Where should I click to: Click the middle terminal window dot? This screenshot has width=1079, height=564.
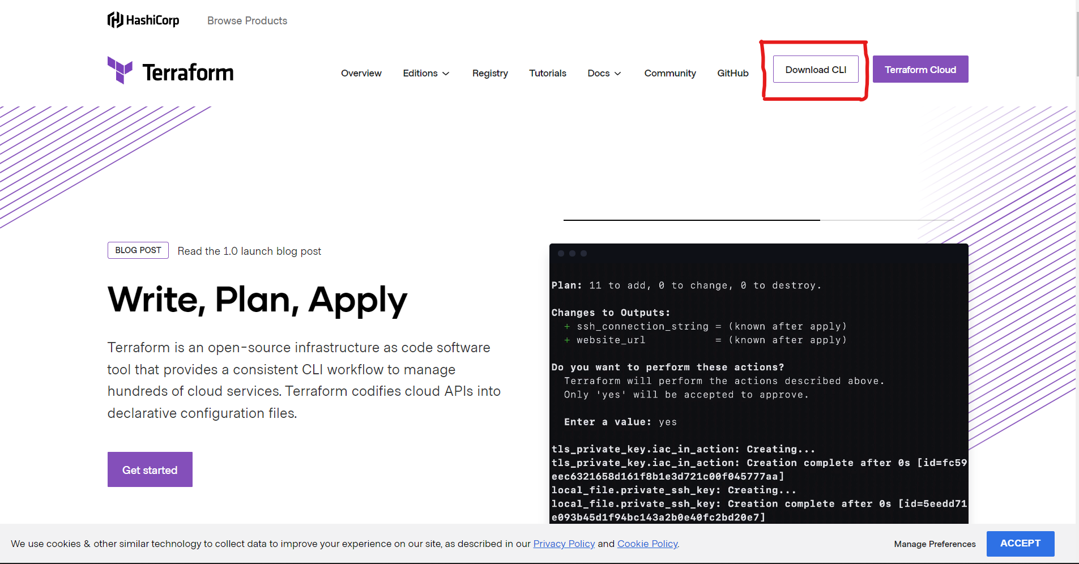573,254
